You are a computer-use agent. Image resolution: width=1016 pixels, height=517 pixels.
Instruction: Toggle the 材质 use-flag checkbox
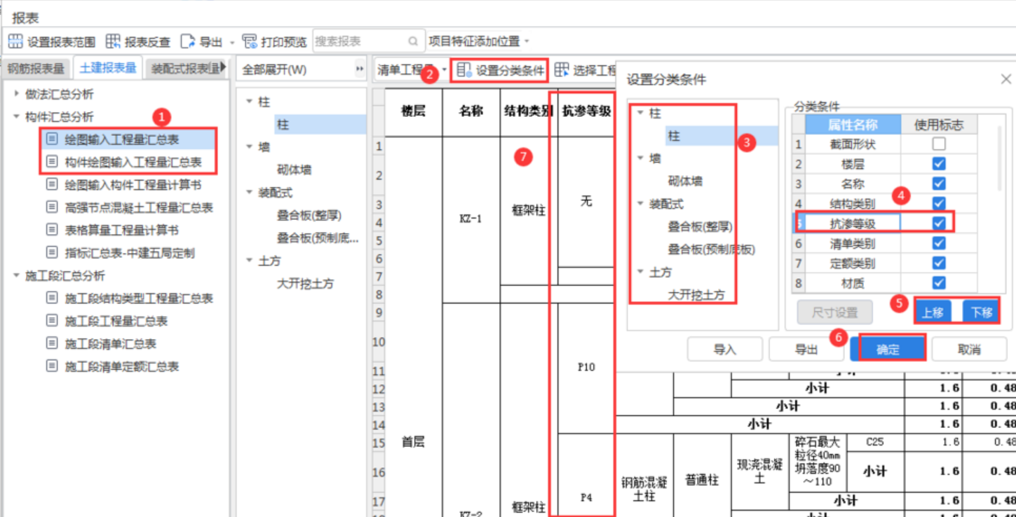point(939,283)
